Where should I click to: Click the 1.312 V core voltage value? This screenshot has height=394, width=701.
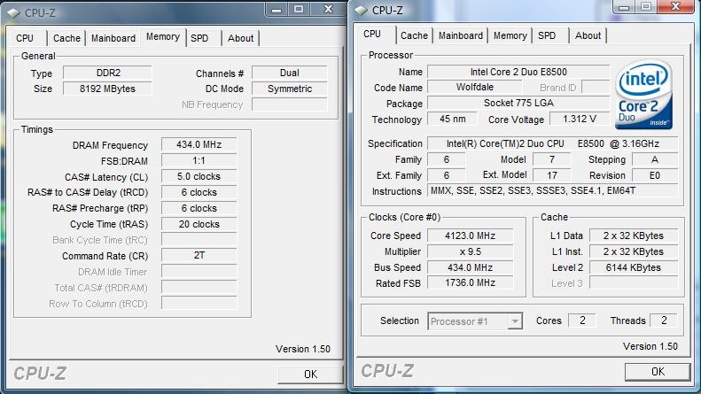click(x=580, y=119)
